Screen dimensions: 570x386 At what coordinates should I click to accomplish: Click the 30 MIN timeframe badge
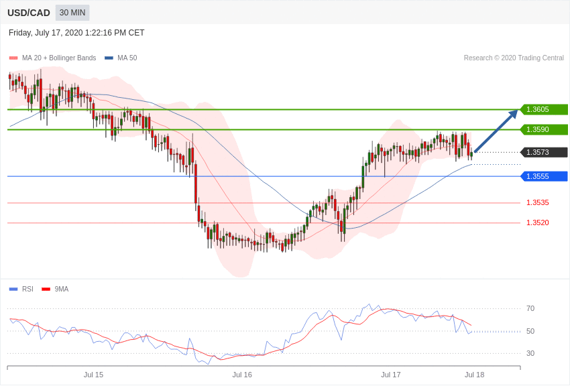click(x=72, y=13)
